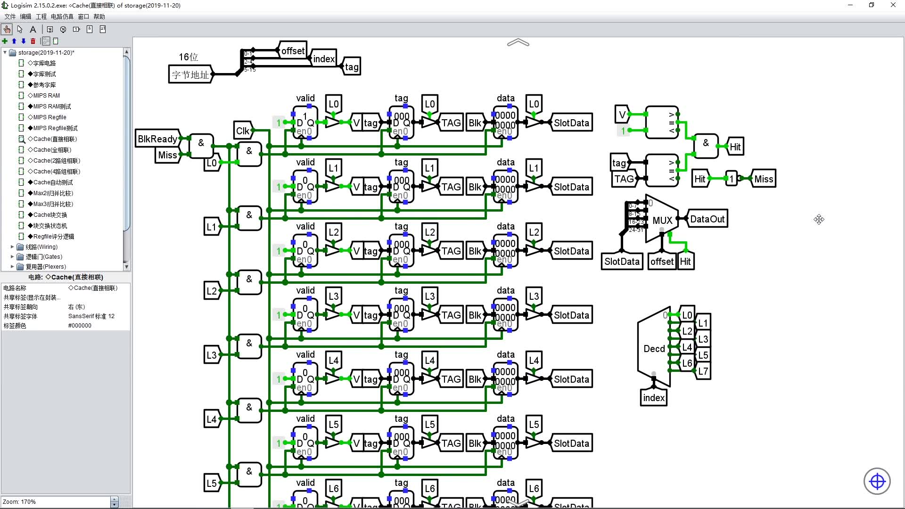Screen dimensions: 905x509
Task: Open the 电路仿真 menu
Action: pos(62,16)
